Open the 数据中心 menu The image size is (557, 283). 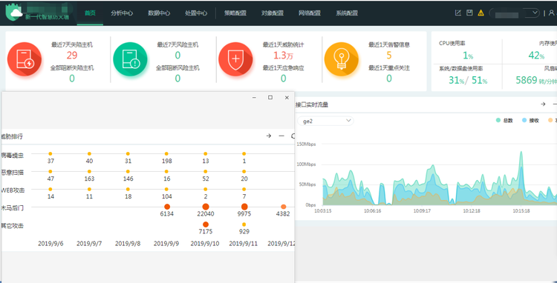159,13
